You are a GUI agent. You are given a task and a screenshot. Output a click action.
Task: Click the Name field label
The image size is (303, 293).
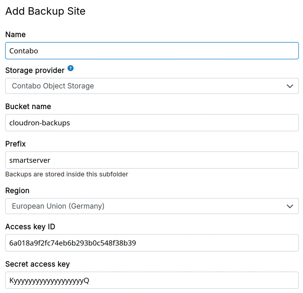click(x=15, y=34)
